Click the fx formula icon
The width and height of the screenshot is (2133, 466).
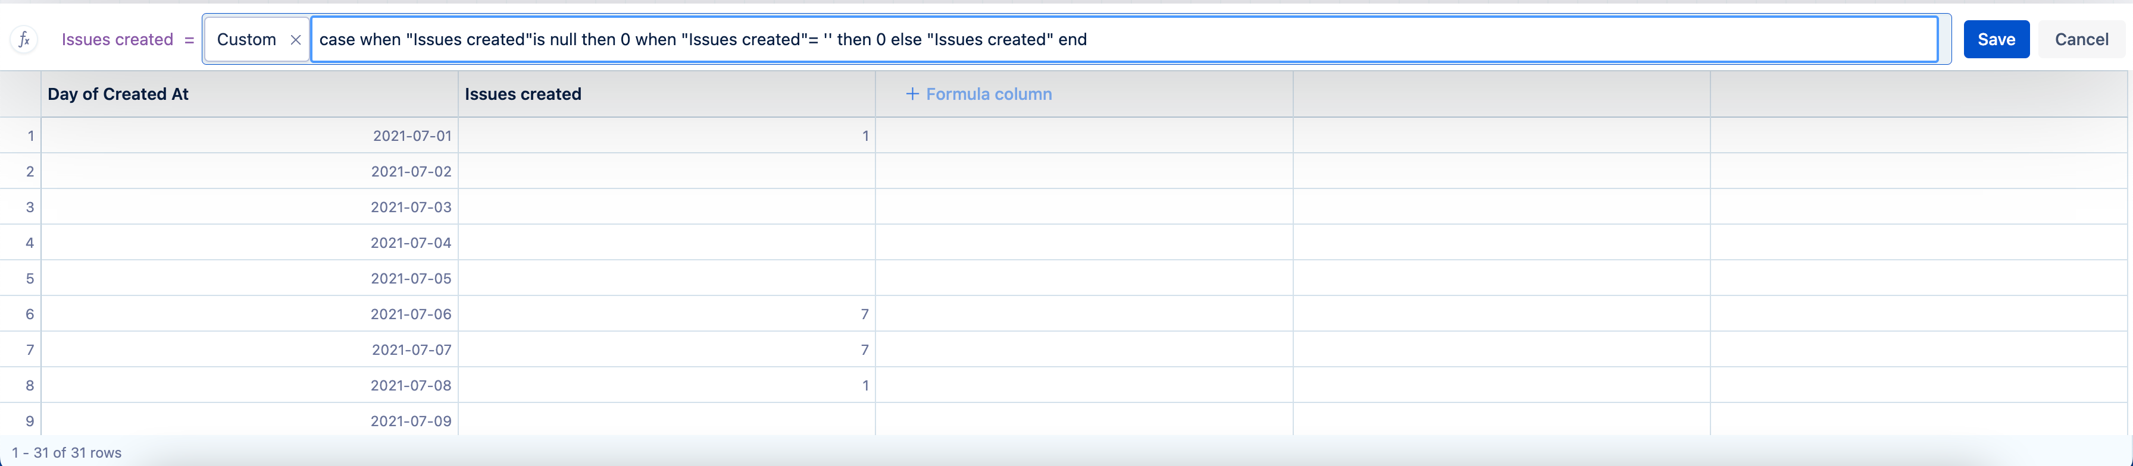click(24, 40)
